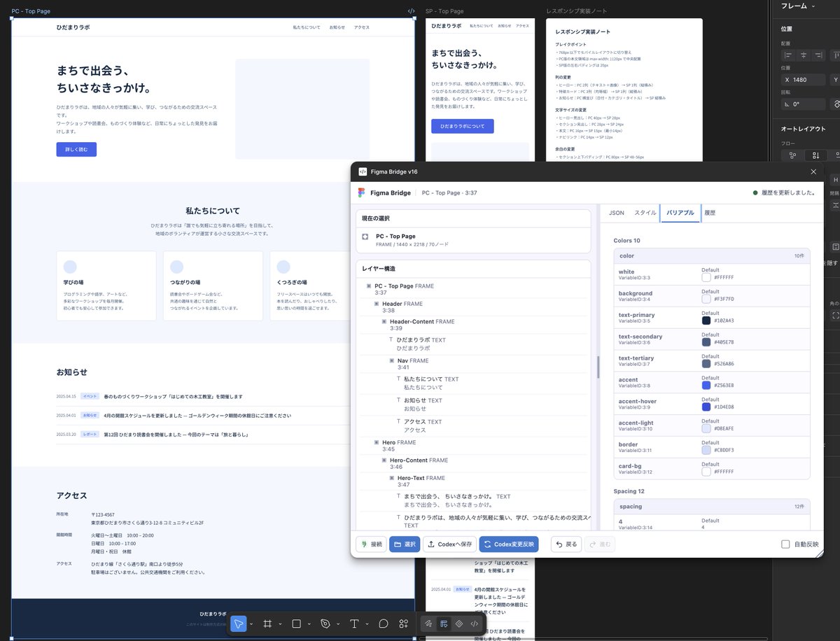Switch to the スタイル tab
This screenshot has width=840, height=641.
[645, 213]
